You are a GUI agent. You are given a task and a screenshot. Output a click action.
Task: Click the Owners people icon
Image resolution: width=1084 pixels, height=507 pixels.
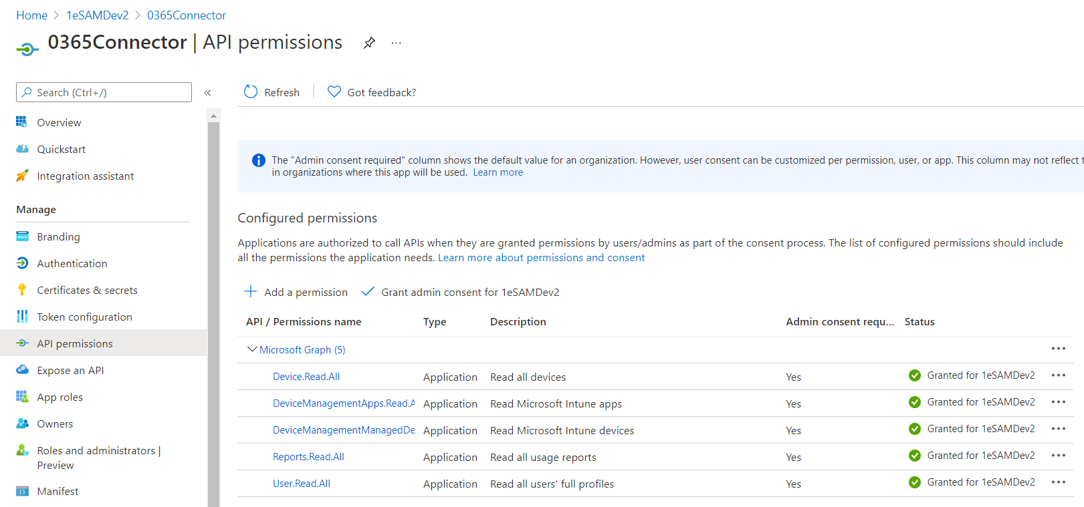22,424
